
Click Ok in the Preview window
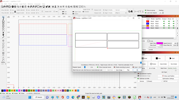137,70
